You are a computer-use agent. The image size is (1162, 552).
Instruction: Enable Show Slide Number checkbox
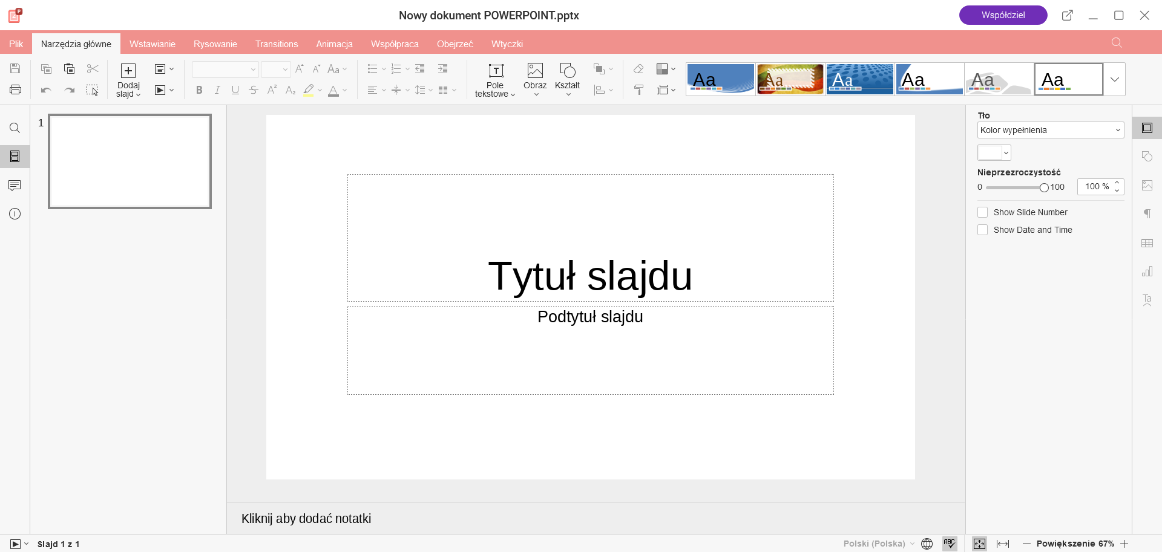click(983, 212)
